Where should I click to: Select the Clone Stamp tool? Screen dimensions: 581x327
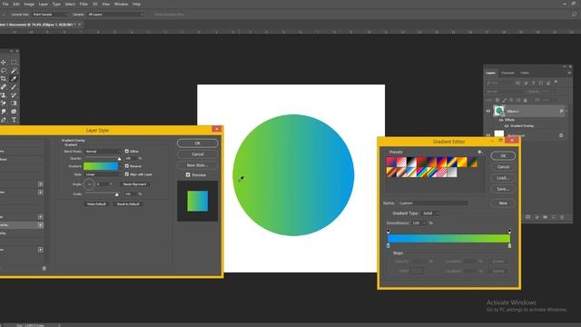tap(4, 94)
